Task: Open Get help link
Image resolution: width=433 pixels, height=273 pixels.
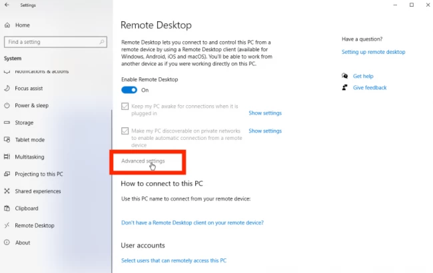Action: [x=363, y=76]
